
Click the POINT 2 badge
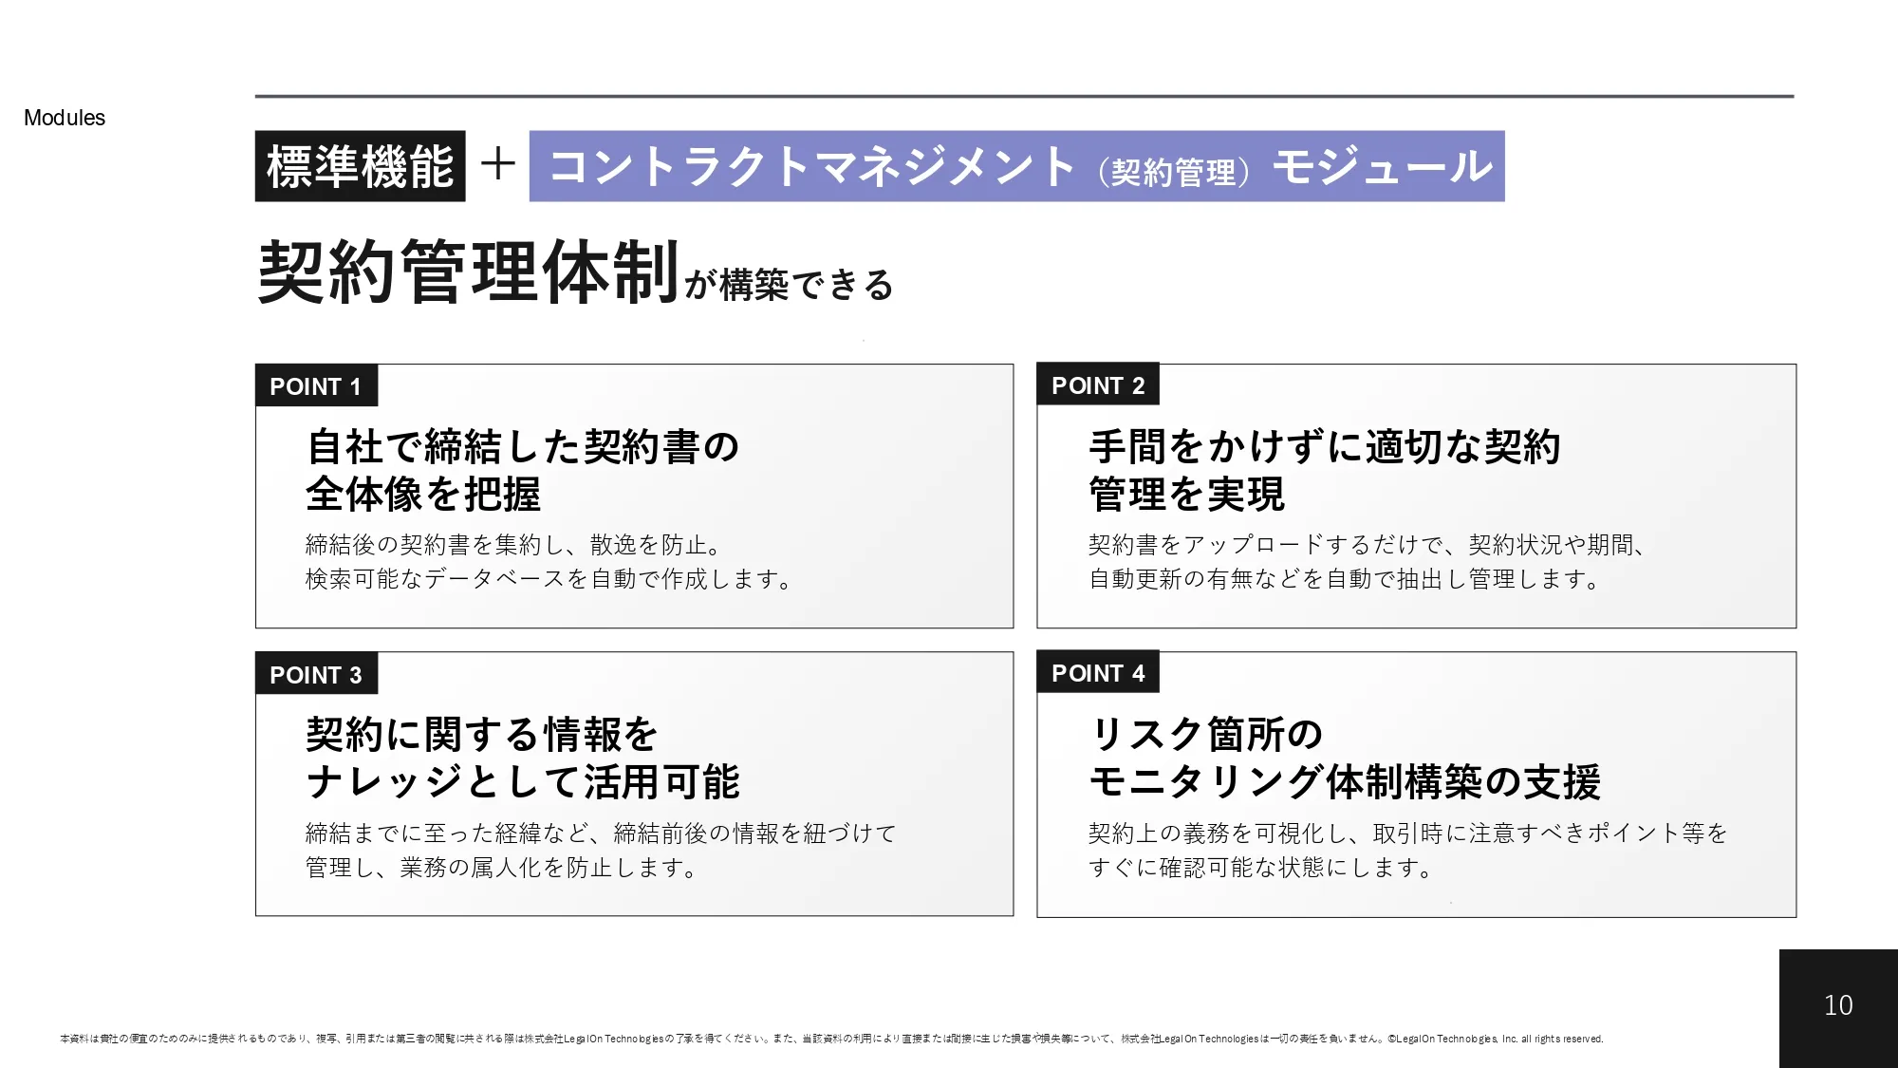tap(1100, 385)
